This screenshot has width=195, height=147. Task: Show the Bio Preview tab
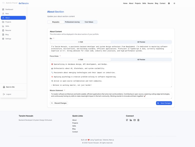coord(141,42)
